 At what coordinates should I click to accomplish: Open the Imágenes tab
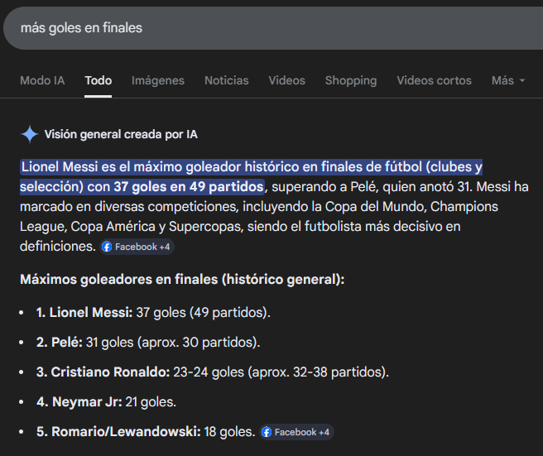[158, 80]
